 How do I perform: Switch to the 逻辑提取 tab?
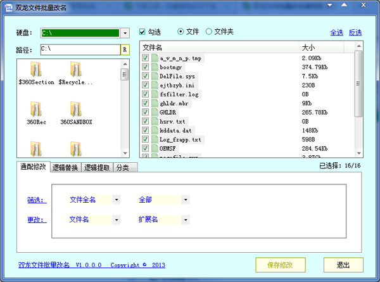click(x=97, y=167)
